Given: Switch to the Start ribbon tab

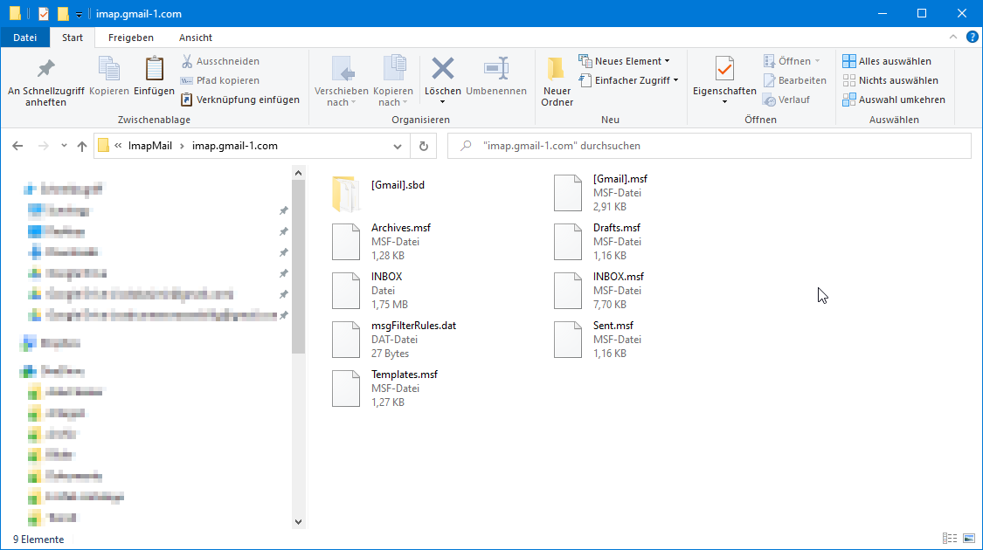Looking at the screenshot, I should [x=73, y=38].
